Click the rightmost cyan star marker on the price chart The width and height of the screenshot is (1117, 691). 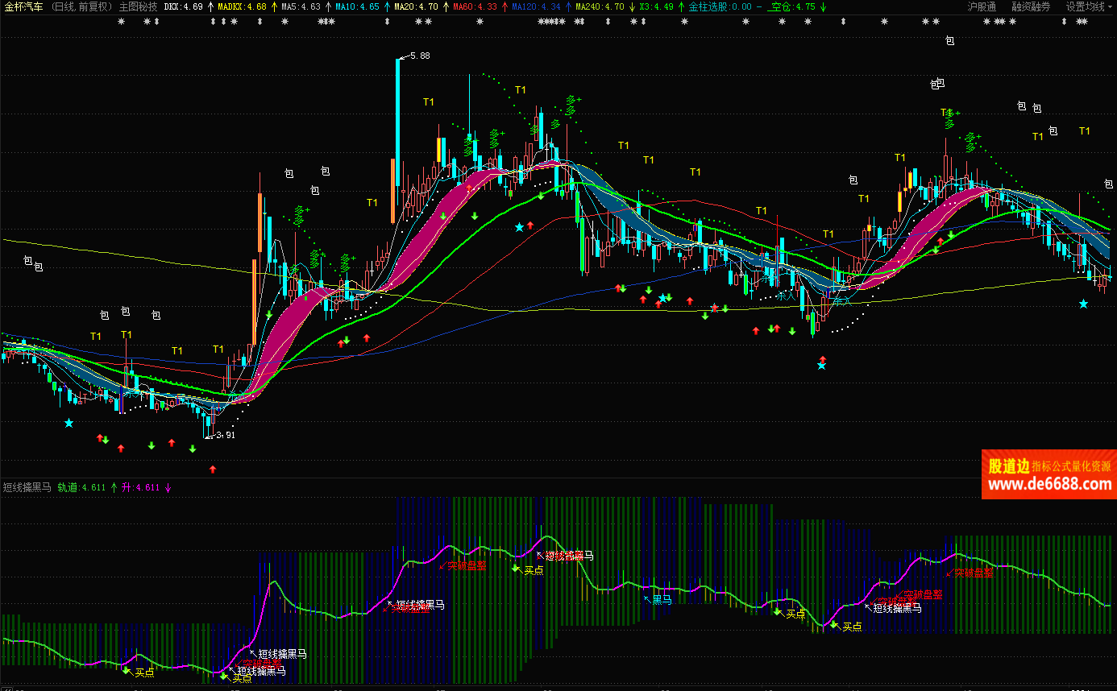click(1083, 304)
